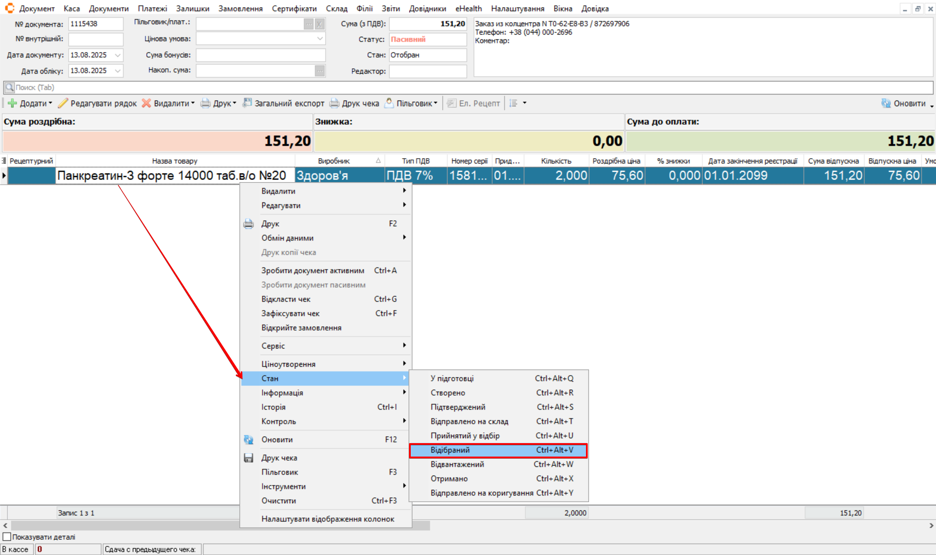Click Друк чека printer toolbar icon

click(334, 103)
